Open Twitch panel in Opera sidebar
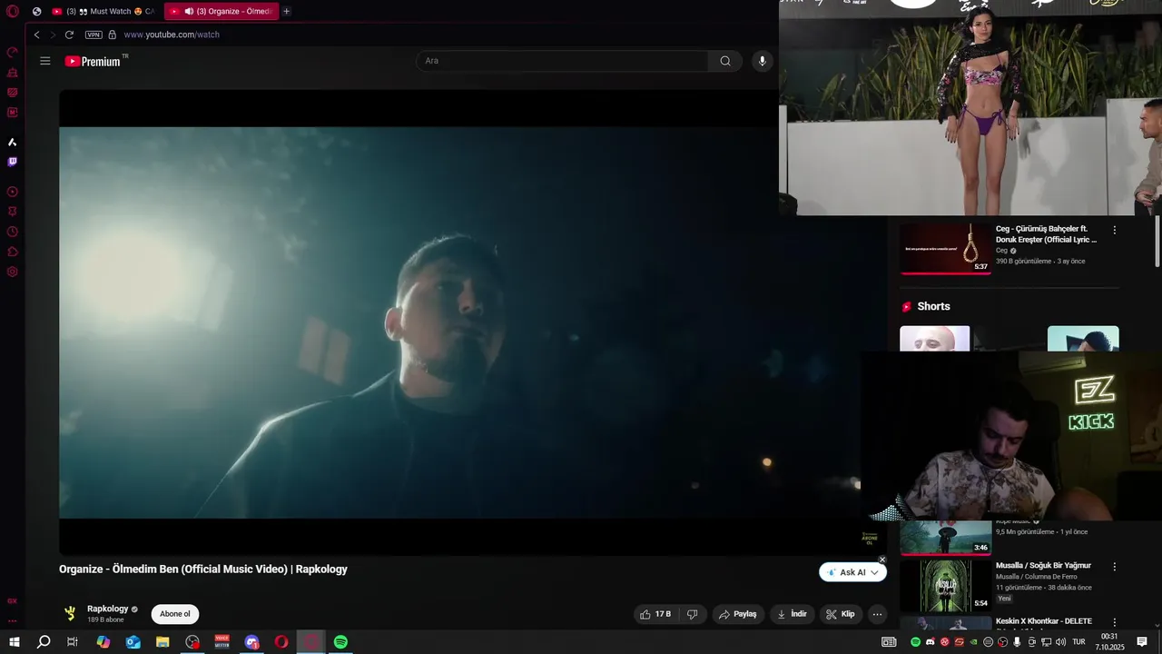 click(x=13, y=162)
